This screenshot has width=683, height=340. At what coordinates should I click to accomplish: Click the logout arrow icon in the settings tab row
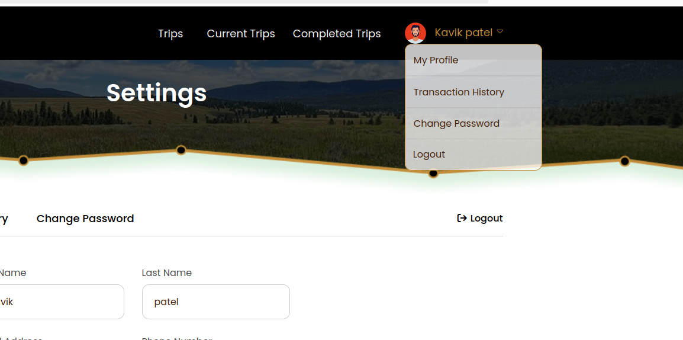pyautogui.click(x=462, y=218)
